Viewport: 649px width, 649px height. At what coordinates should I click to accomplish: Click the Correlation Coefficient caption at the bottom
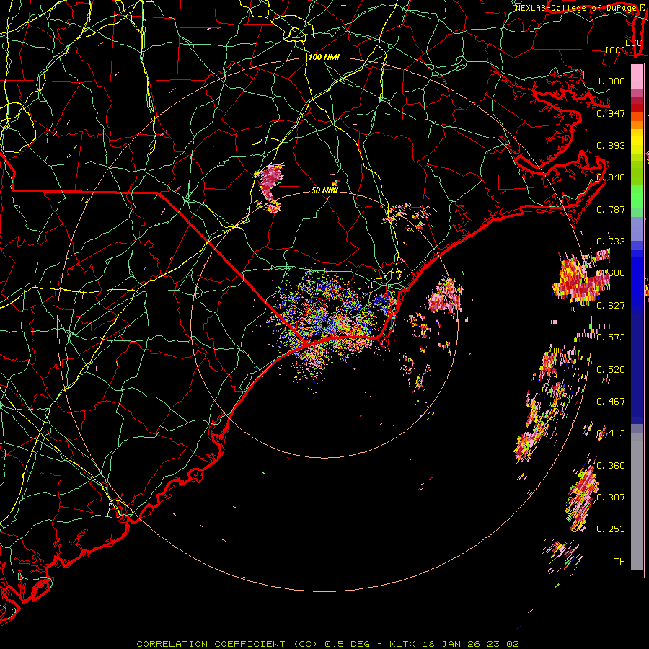[327, 644]
